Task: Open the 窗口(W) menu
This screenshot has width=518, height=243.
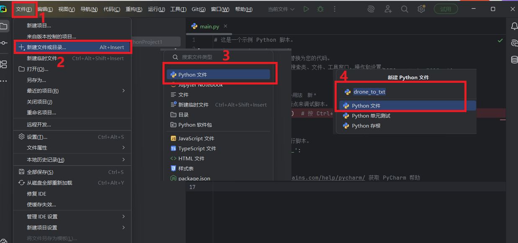Action: pos(220,9)
